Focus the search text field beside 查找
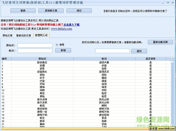The image size is (176, 131). point(112,51)
